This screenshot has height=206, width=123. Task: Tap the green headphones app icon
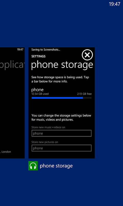[33, 166]
